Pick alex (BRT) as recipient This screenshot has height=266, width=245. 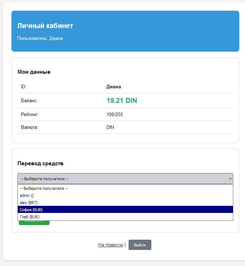tap(29, 203)
